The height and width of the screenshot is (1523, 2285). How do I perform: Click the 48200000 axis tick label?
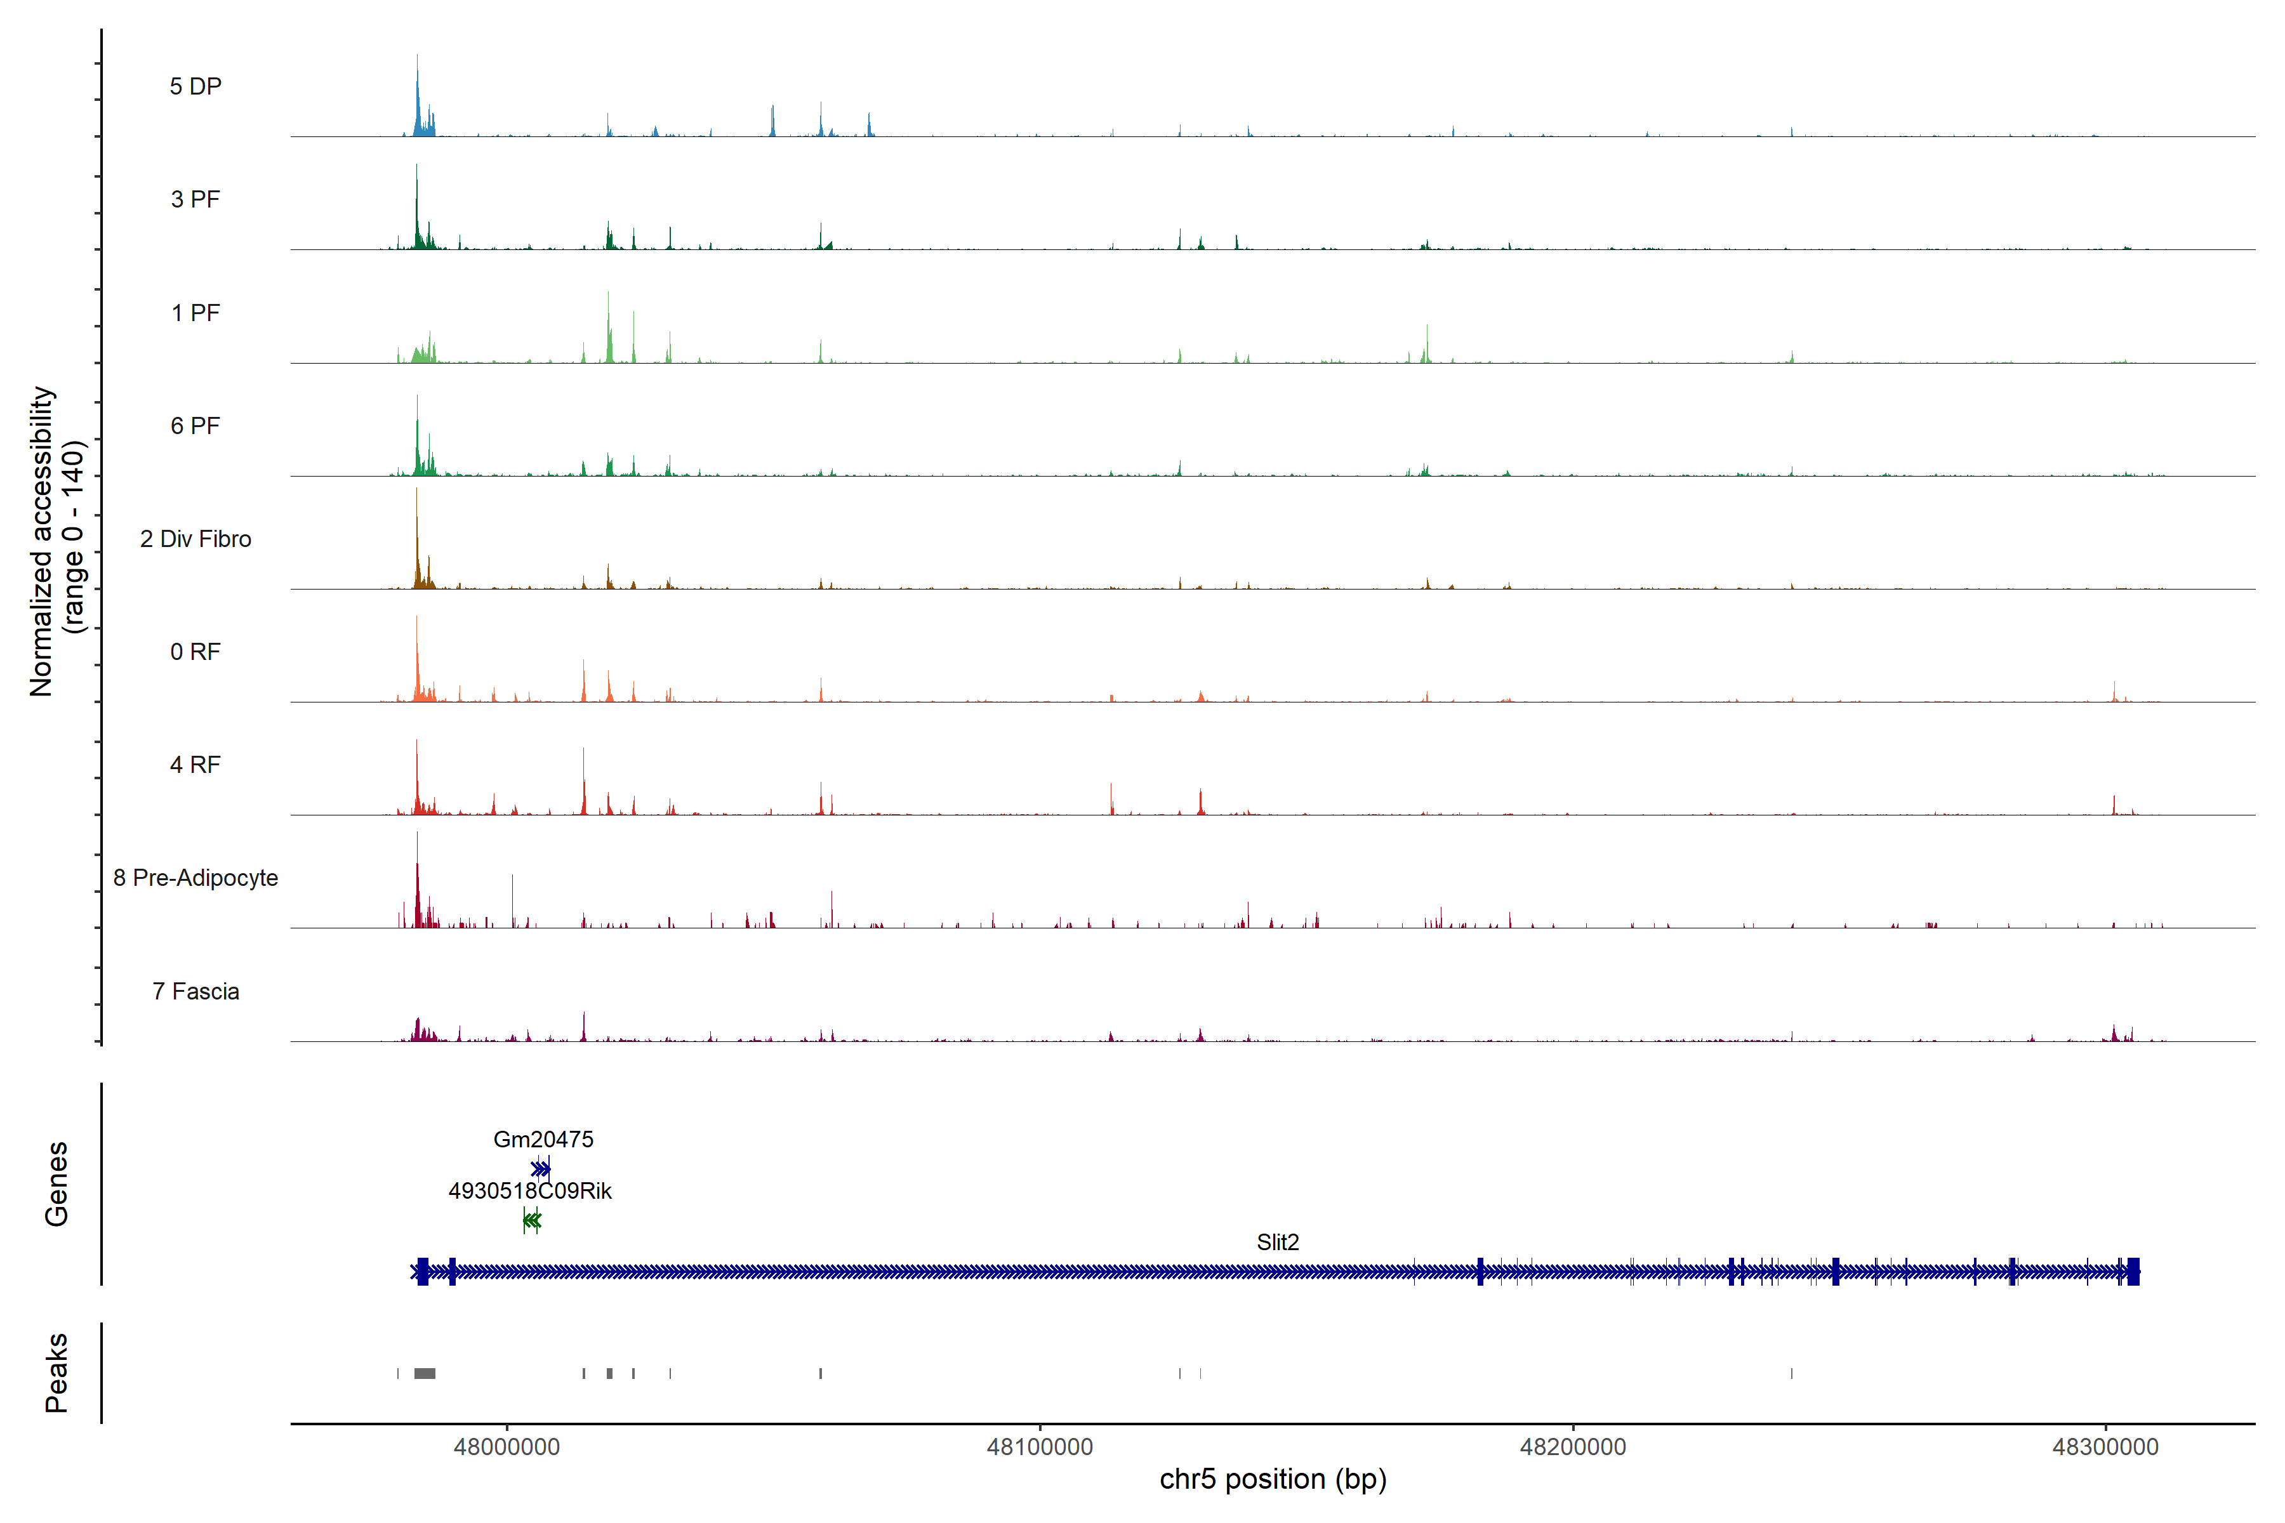point(1572,1447)
